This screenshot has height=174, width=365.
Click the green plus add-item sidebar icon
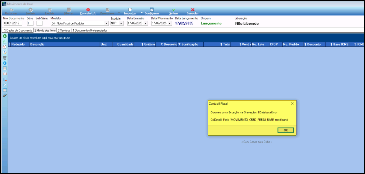[x=4, y=36]
